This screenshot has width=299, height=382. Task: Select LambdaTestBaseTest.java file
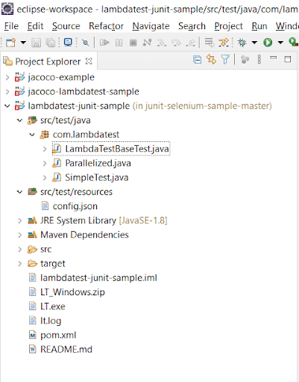pos(111,149)
